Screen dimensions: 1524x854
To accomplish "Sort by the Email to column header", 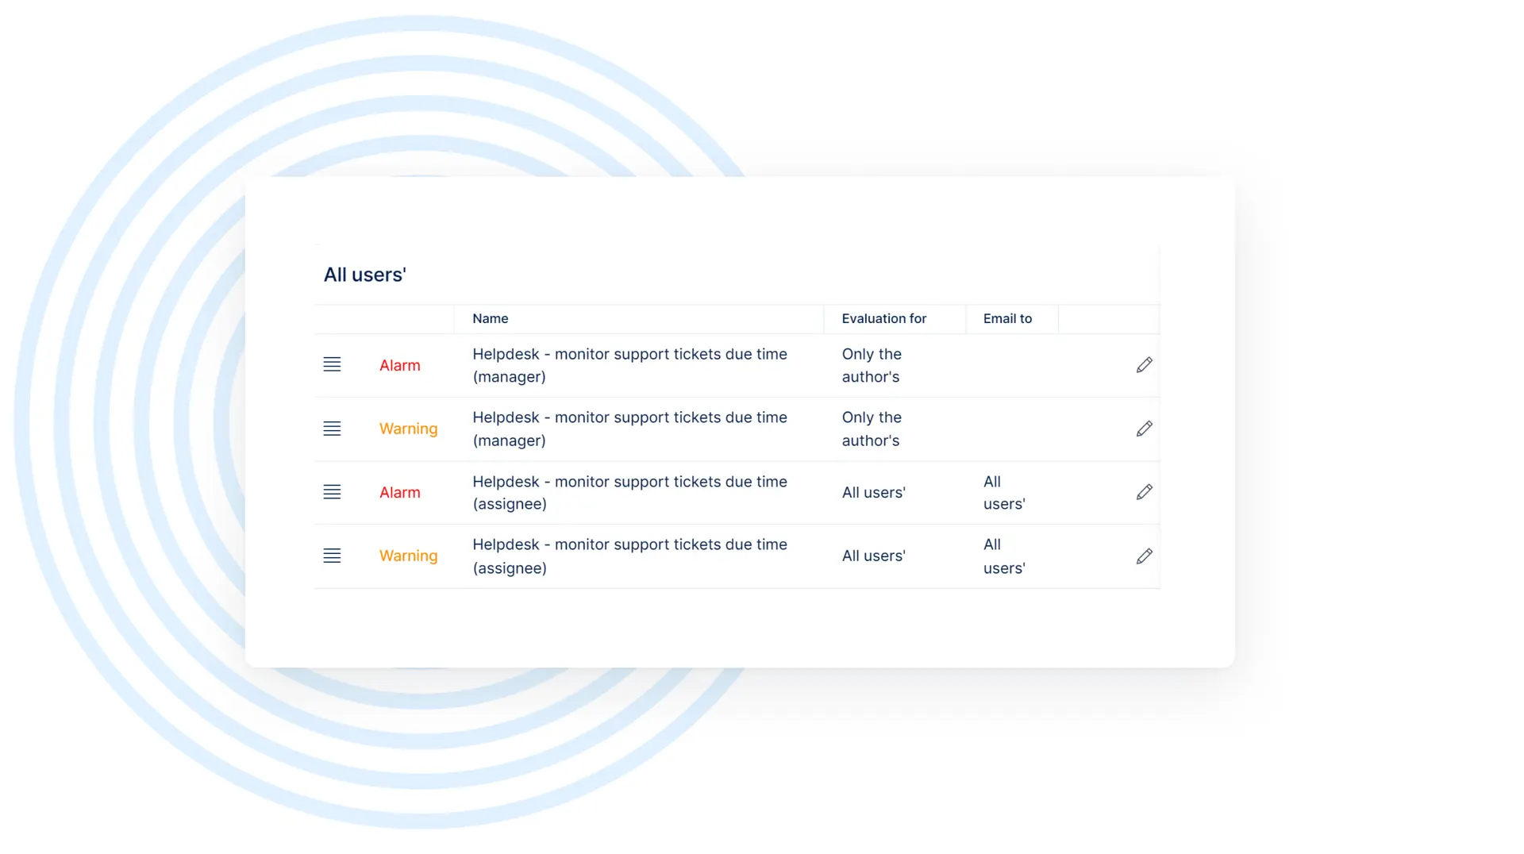I will 1007,318.
